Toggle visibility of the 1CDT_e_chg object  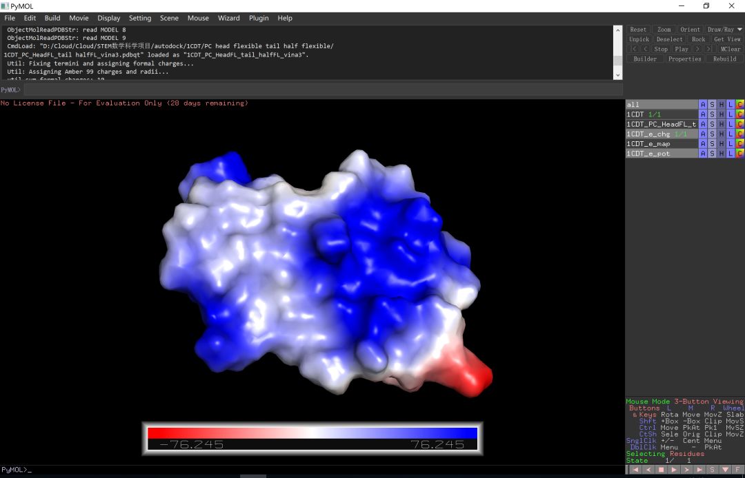(662, 134)
